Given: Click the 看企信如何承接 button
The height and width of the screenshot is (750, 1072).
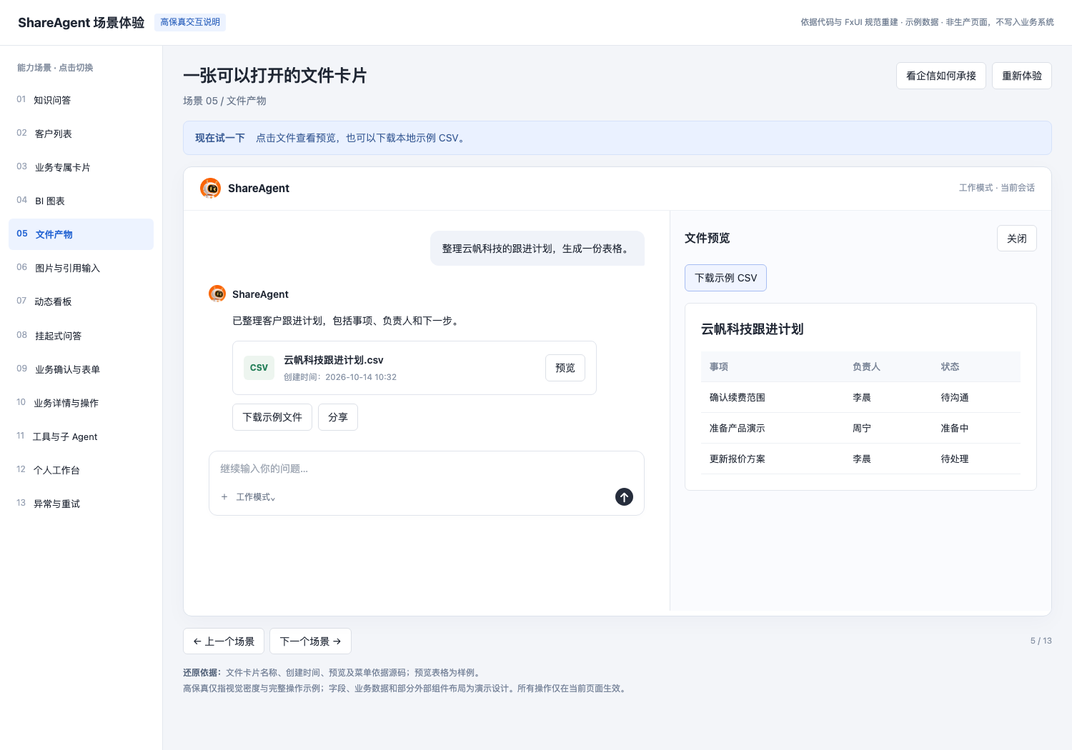Looking at the screenshot, I should (941, 76).
